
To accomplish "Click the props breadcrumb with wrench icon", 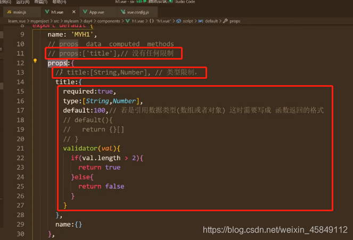I will click(235, 21).
